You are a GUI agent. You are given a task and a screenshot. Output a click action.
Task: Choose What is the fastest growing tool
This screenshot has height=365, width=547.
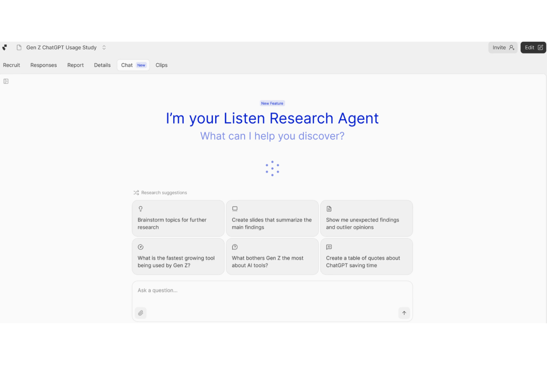click(178, 256)
